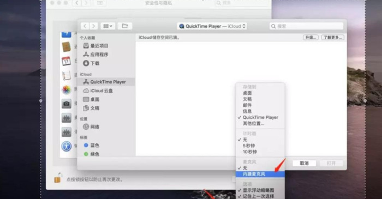Select Calendar icon in privacy list

pos(66,61)
